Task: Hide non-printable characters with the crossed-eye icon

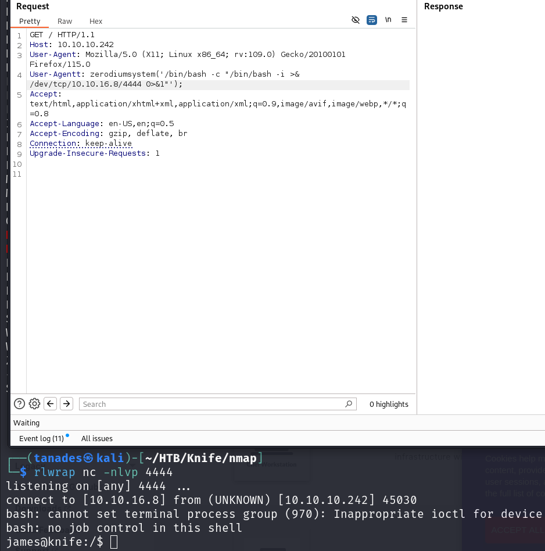Action: (x=355, y=20)
